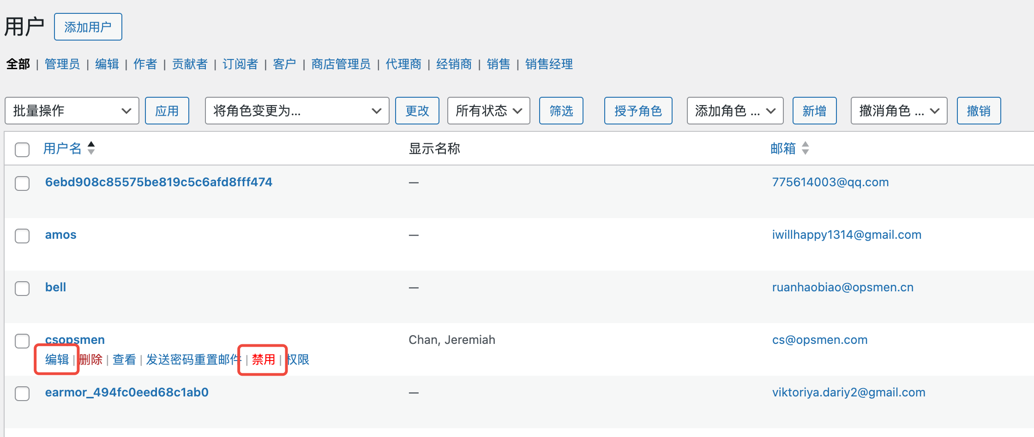Click the 添加用户 button
Viewport: 1034px width, 437px height.
[88, 27]
